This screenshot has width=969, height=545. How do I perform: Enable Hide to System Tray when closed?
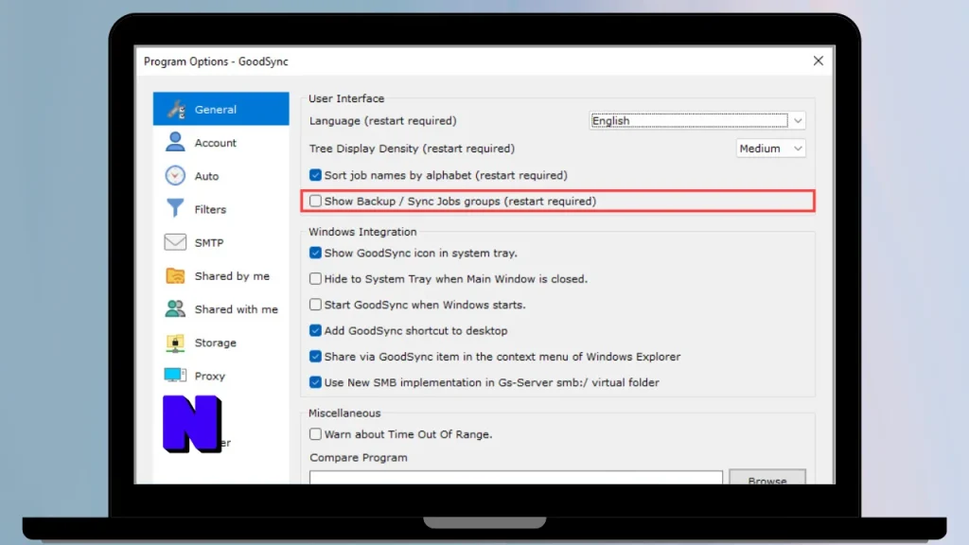point(315,279)
